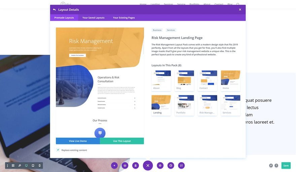Open portability up-down arrows icon
Image resolution: width=296 pixels, height=172 pixels.
181,166
